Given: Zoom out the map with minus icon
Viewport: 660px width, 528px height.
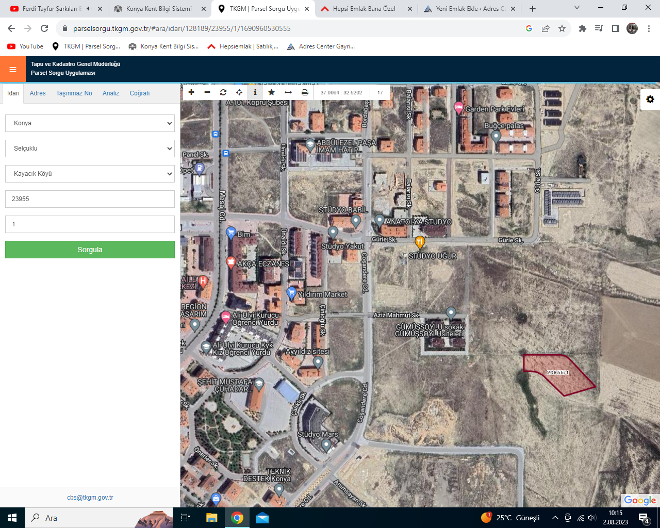Looking at the screenshot, I should pyautogui.click(x=207, y=92).
